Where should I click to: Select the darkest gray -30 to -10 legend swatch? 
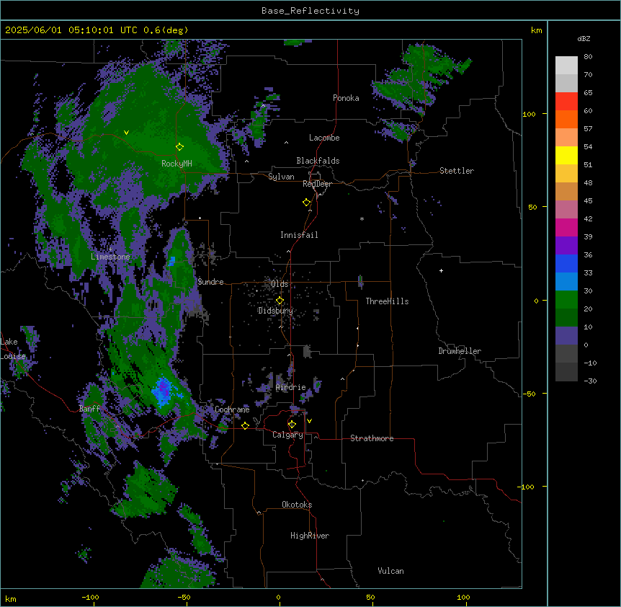(x=566, y=372)
